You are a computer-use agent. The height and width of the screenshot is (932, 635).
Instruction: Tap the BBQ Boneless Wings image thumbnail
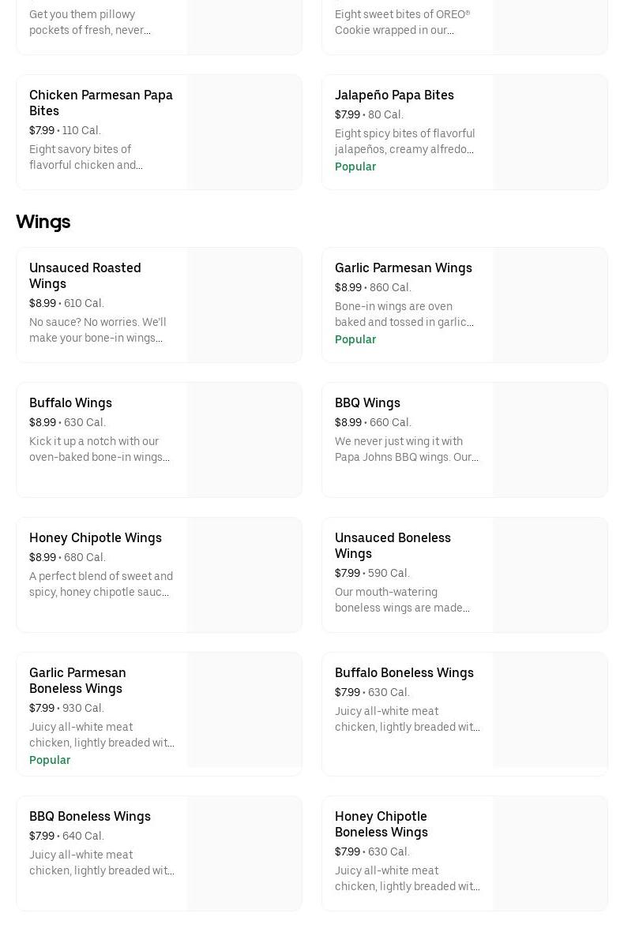[244, 854]
